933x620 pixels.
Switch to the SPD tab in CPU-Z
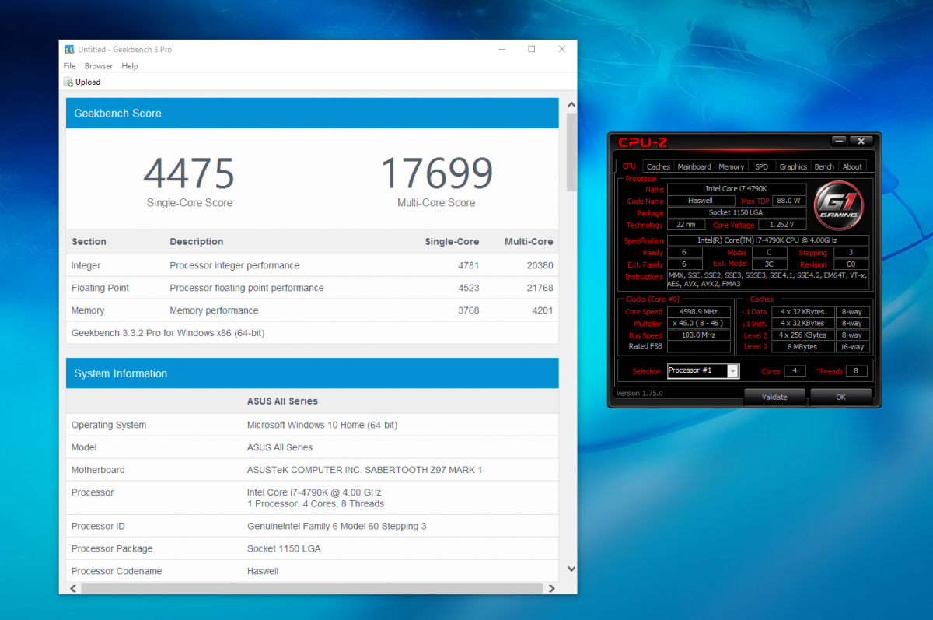coord(762,166)
